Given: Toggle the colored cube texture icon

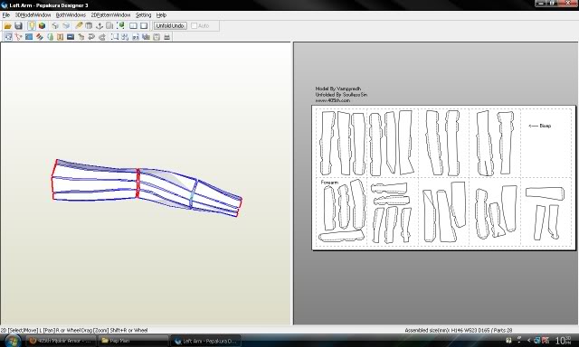Looking at the screenshot, I should tap(42, 26).
